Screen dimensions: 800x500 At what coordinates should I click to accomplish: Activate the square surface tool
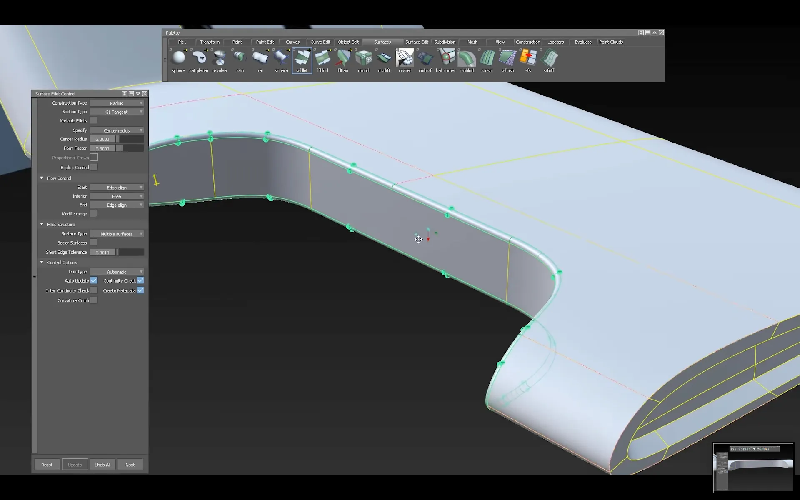coord(281,61)
